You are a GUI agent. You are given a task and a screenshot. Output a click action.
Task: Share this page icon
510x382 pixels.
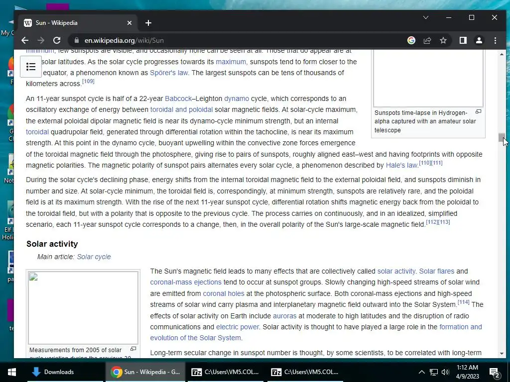(427, 40)
